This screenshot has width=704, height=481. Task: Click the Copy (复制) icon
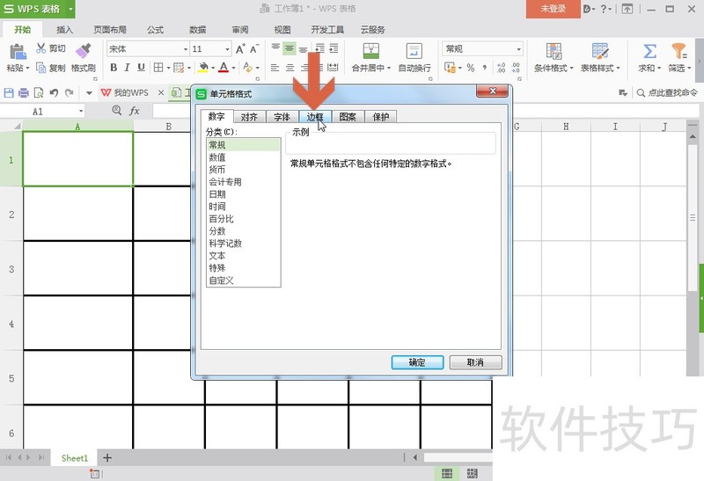(41, 68)
